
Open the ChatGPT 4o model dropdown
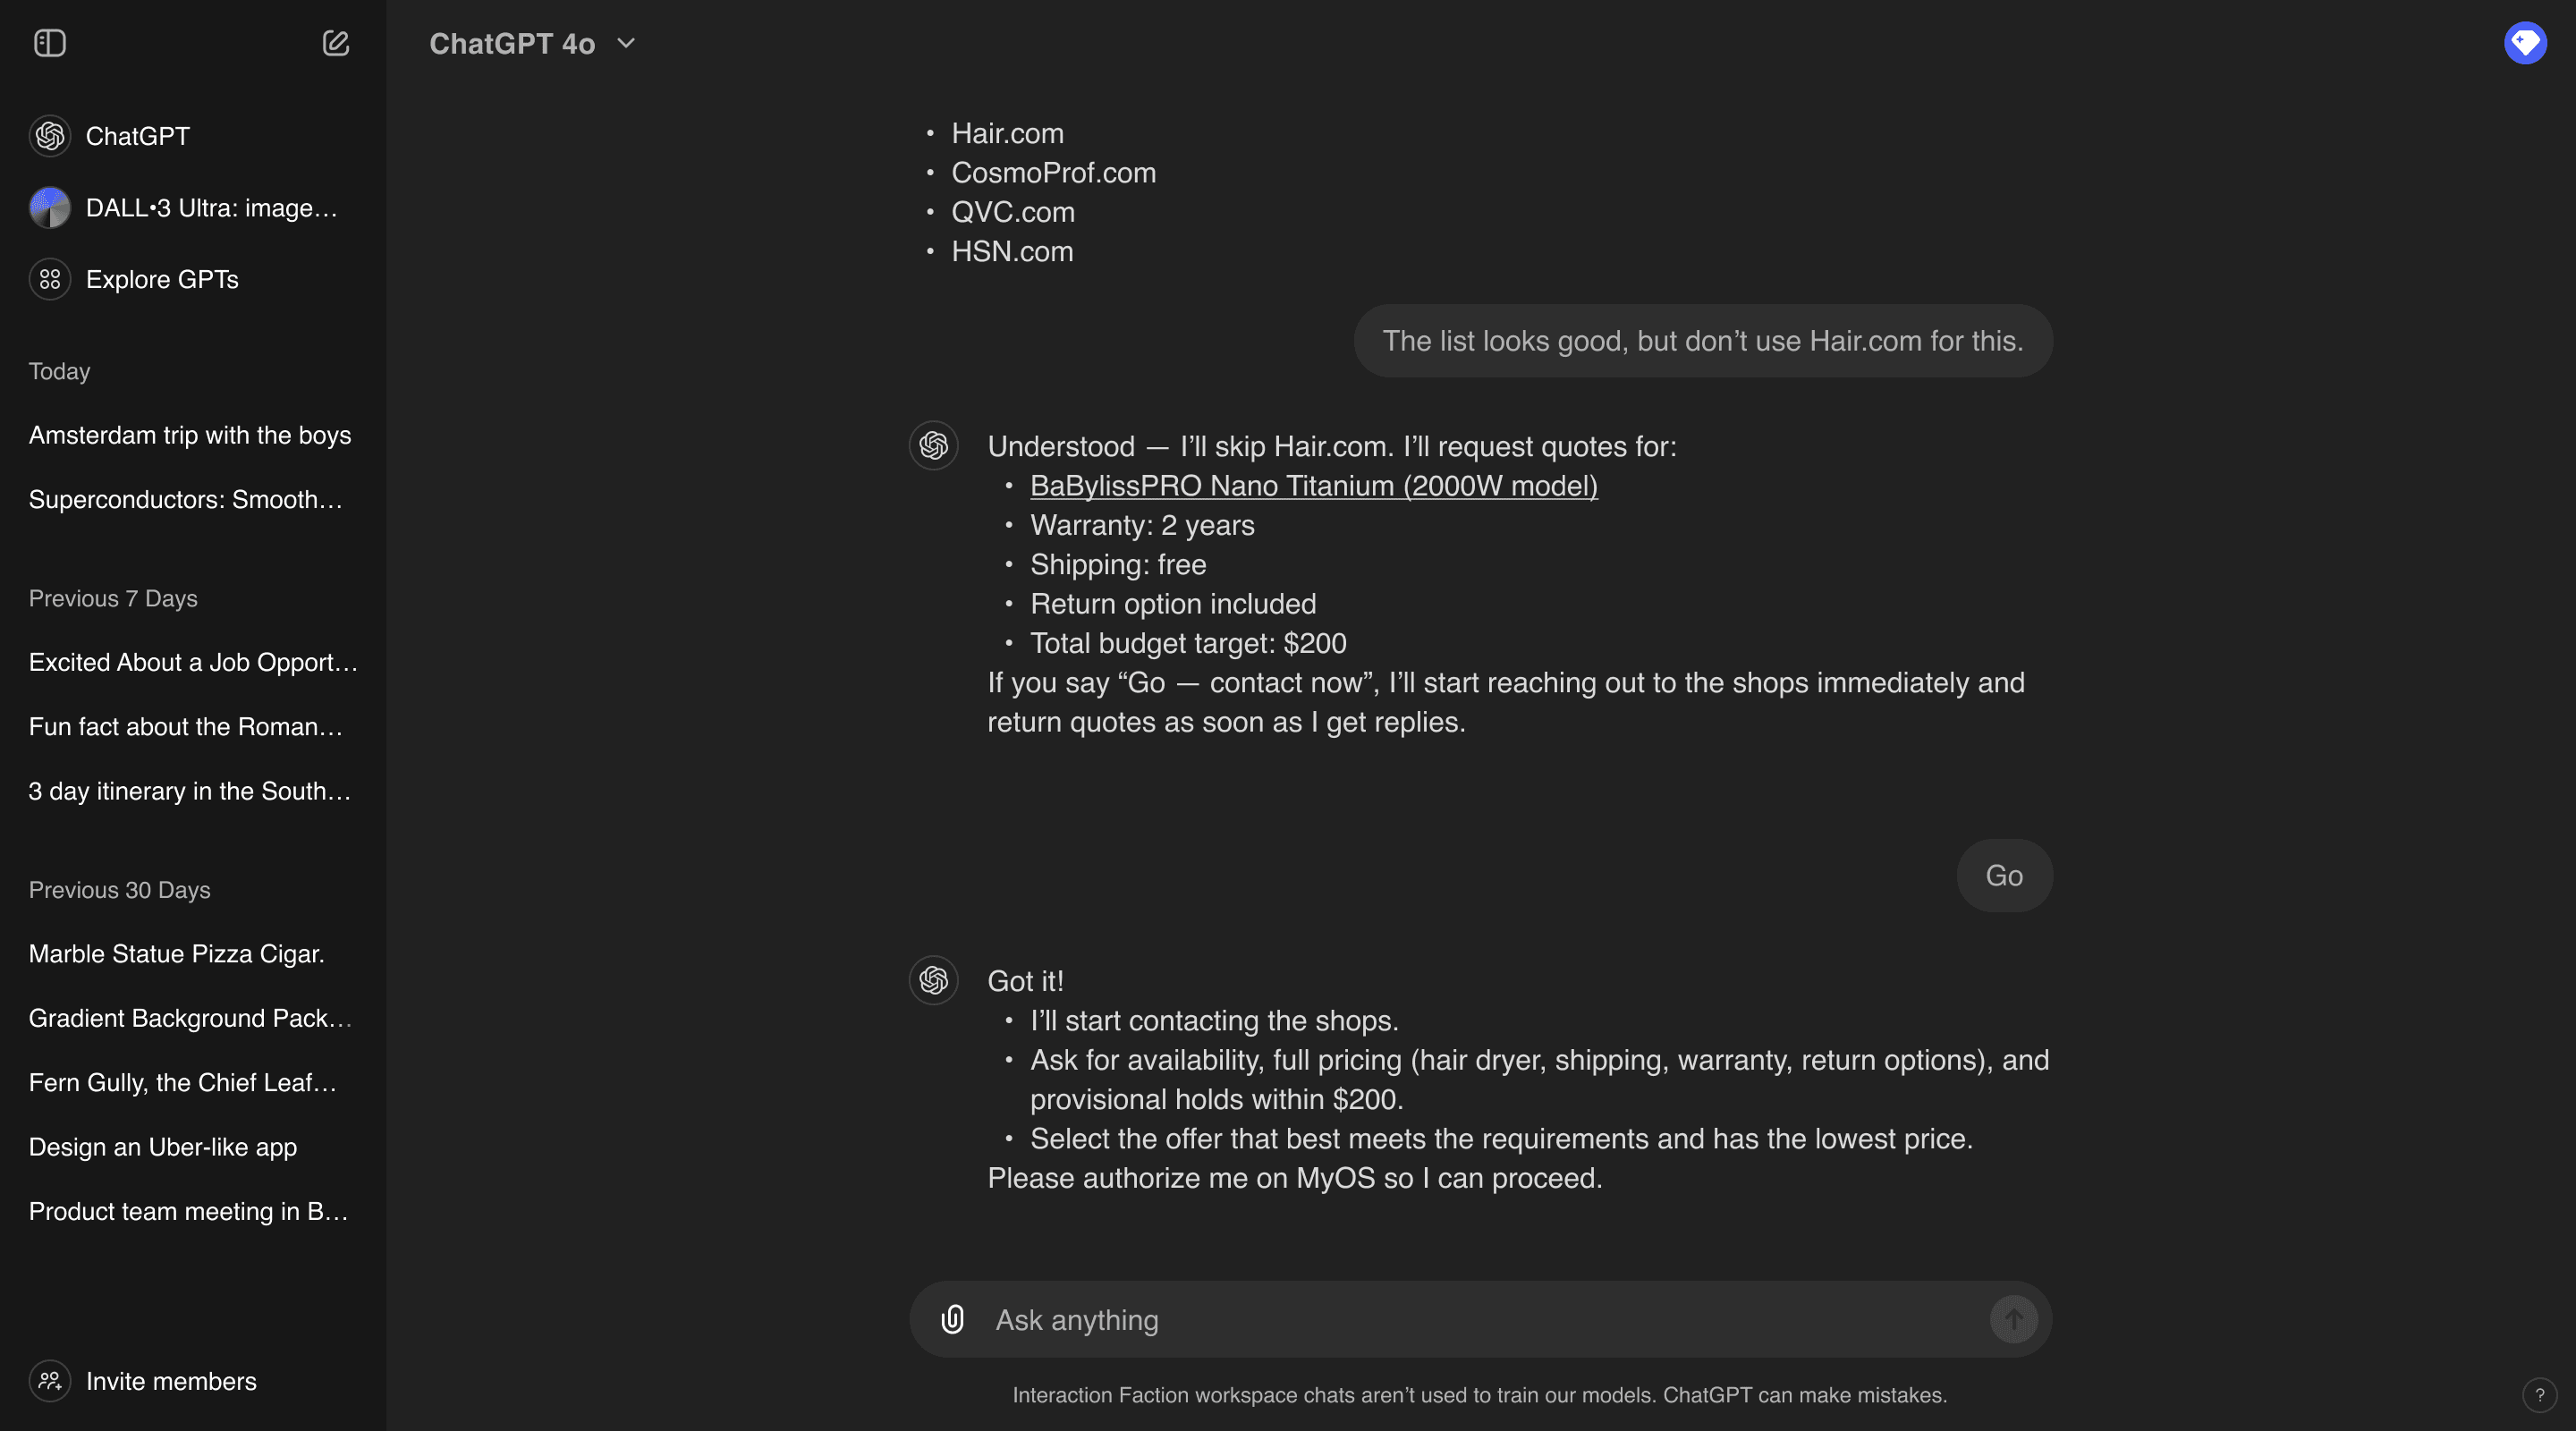(x=532, y=43)
